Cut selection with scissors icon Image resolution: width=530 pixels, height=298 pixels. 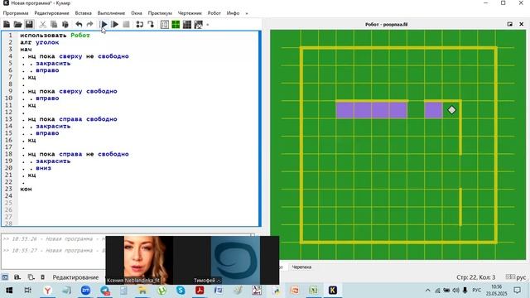coord(42,24)
